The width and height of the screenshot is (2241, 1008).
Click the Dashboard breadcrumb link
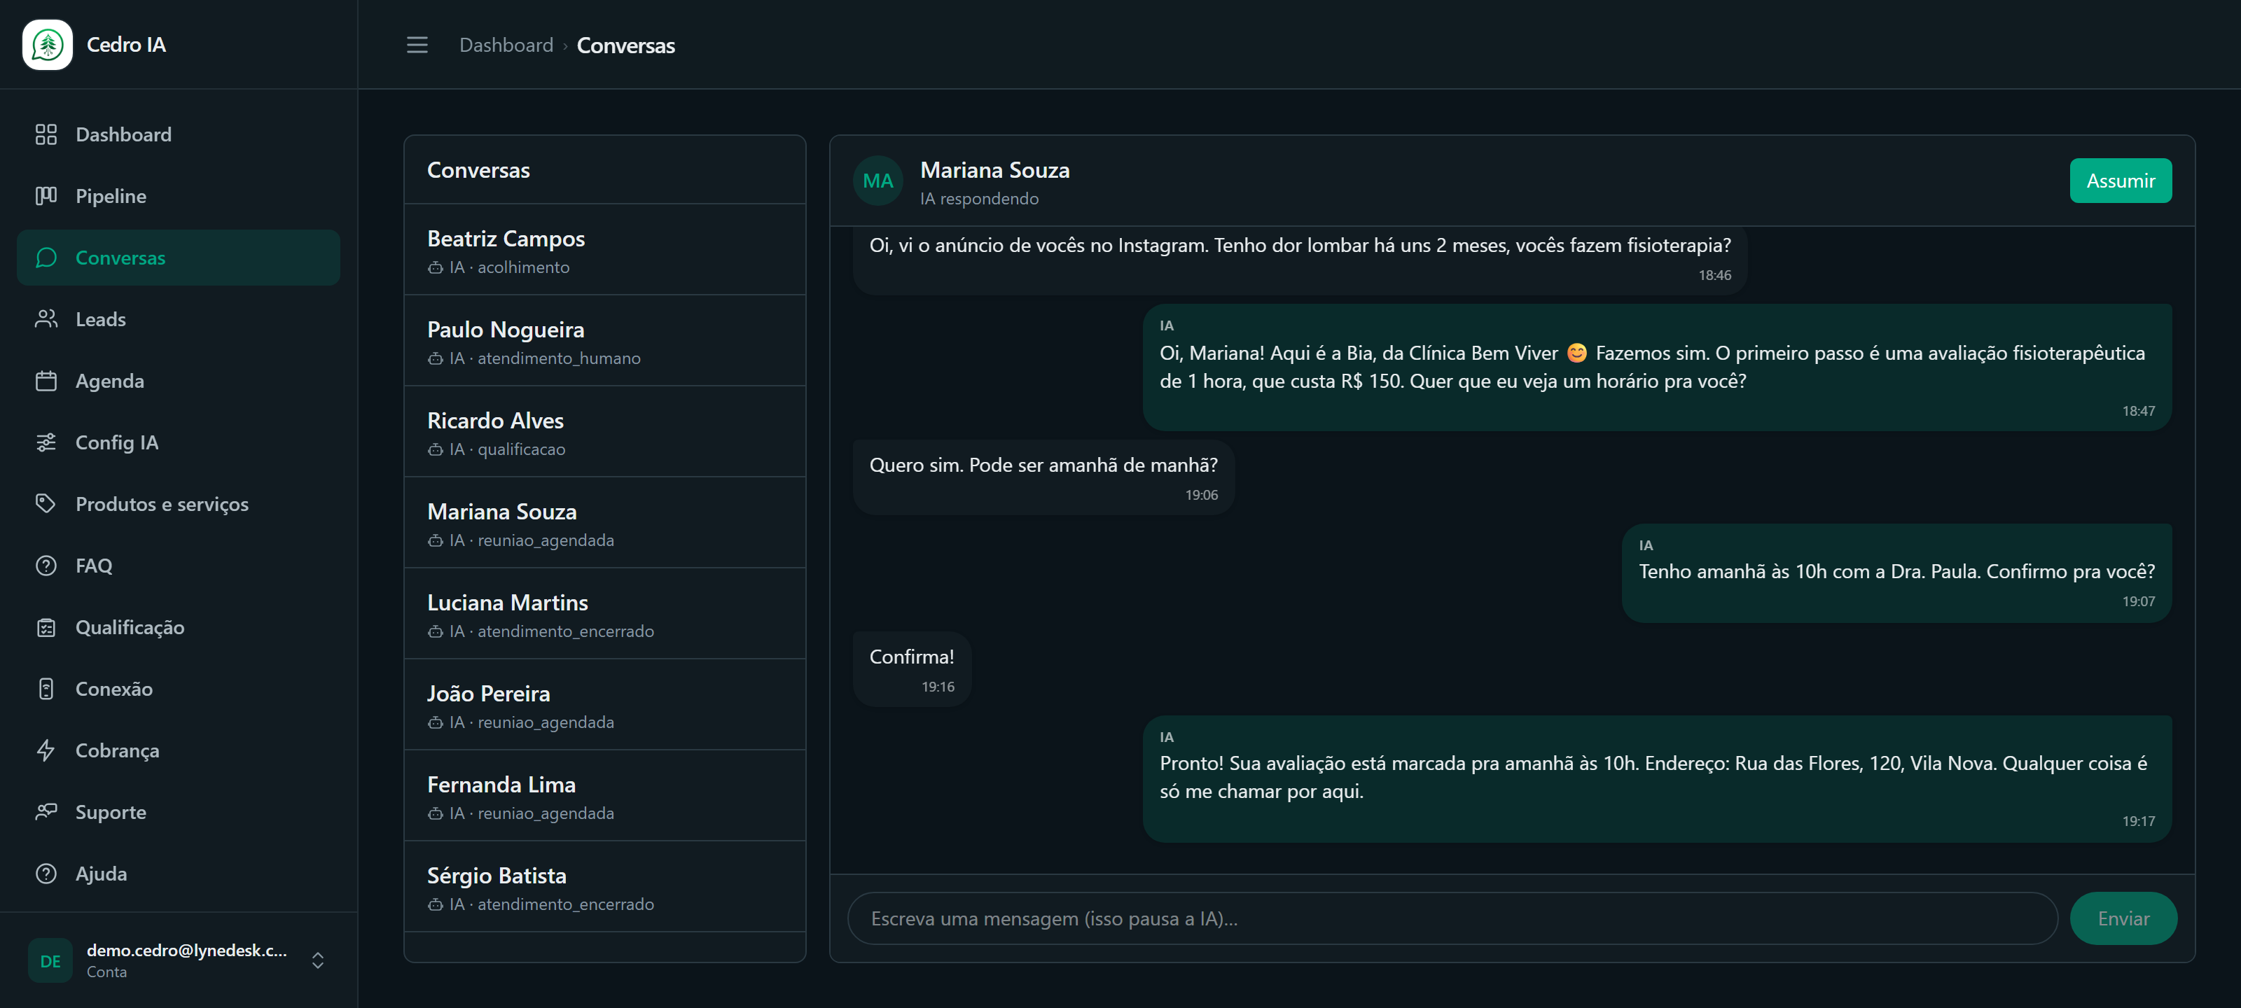point(506,45)
